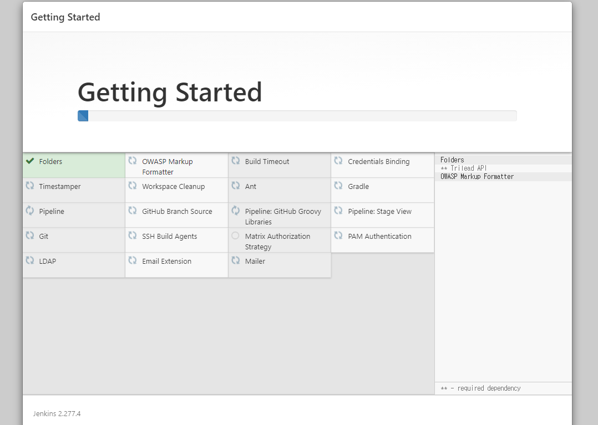Click the PAM Authentication plugin label
The width and height of the screenshot is (598, 425).
[x=380, y=237]
